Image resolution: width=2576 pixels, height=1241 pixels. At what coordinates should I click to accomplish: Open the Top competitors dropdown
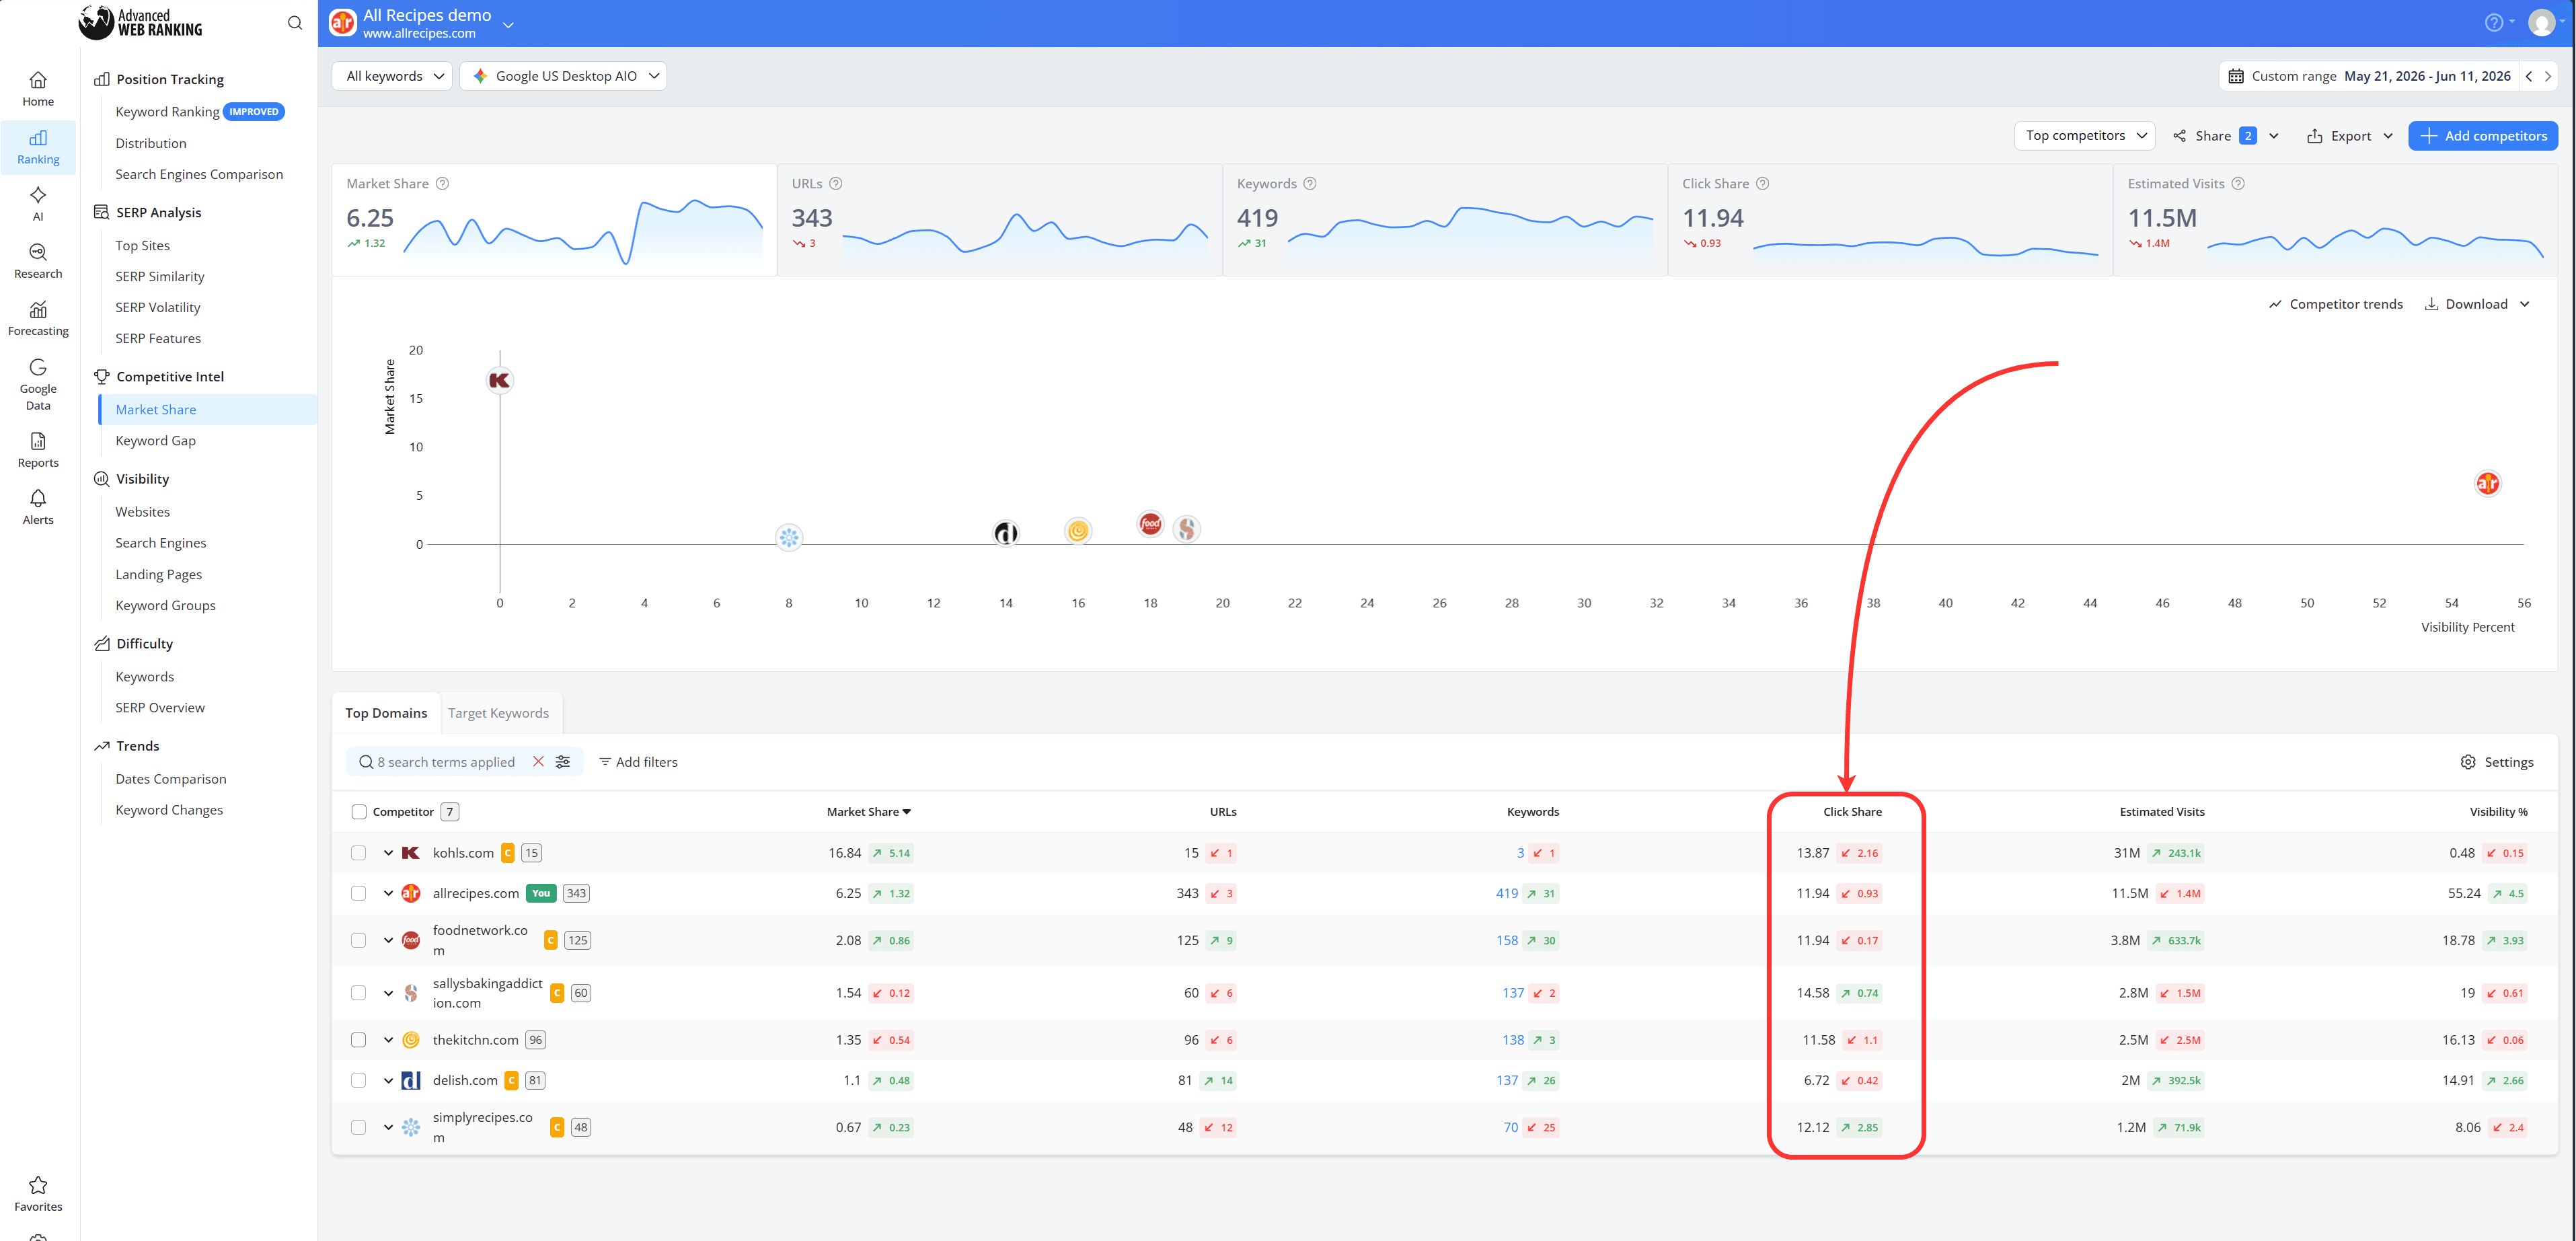[x=2085, y=135]
